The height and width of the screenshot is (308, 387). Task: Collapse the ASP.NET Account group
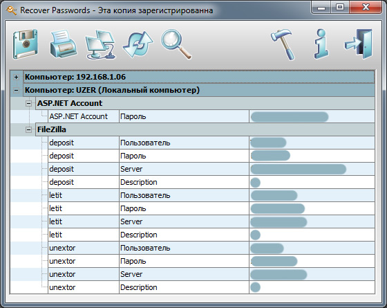[29, 103]
